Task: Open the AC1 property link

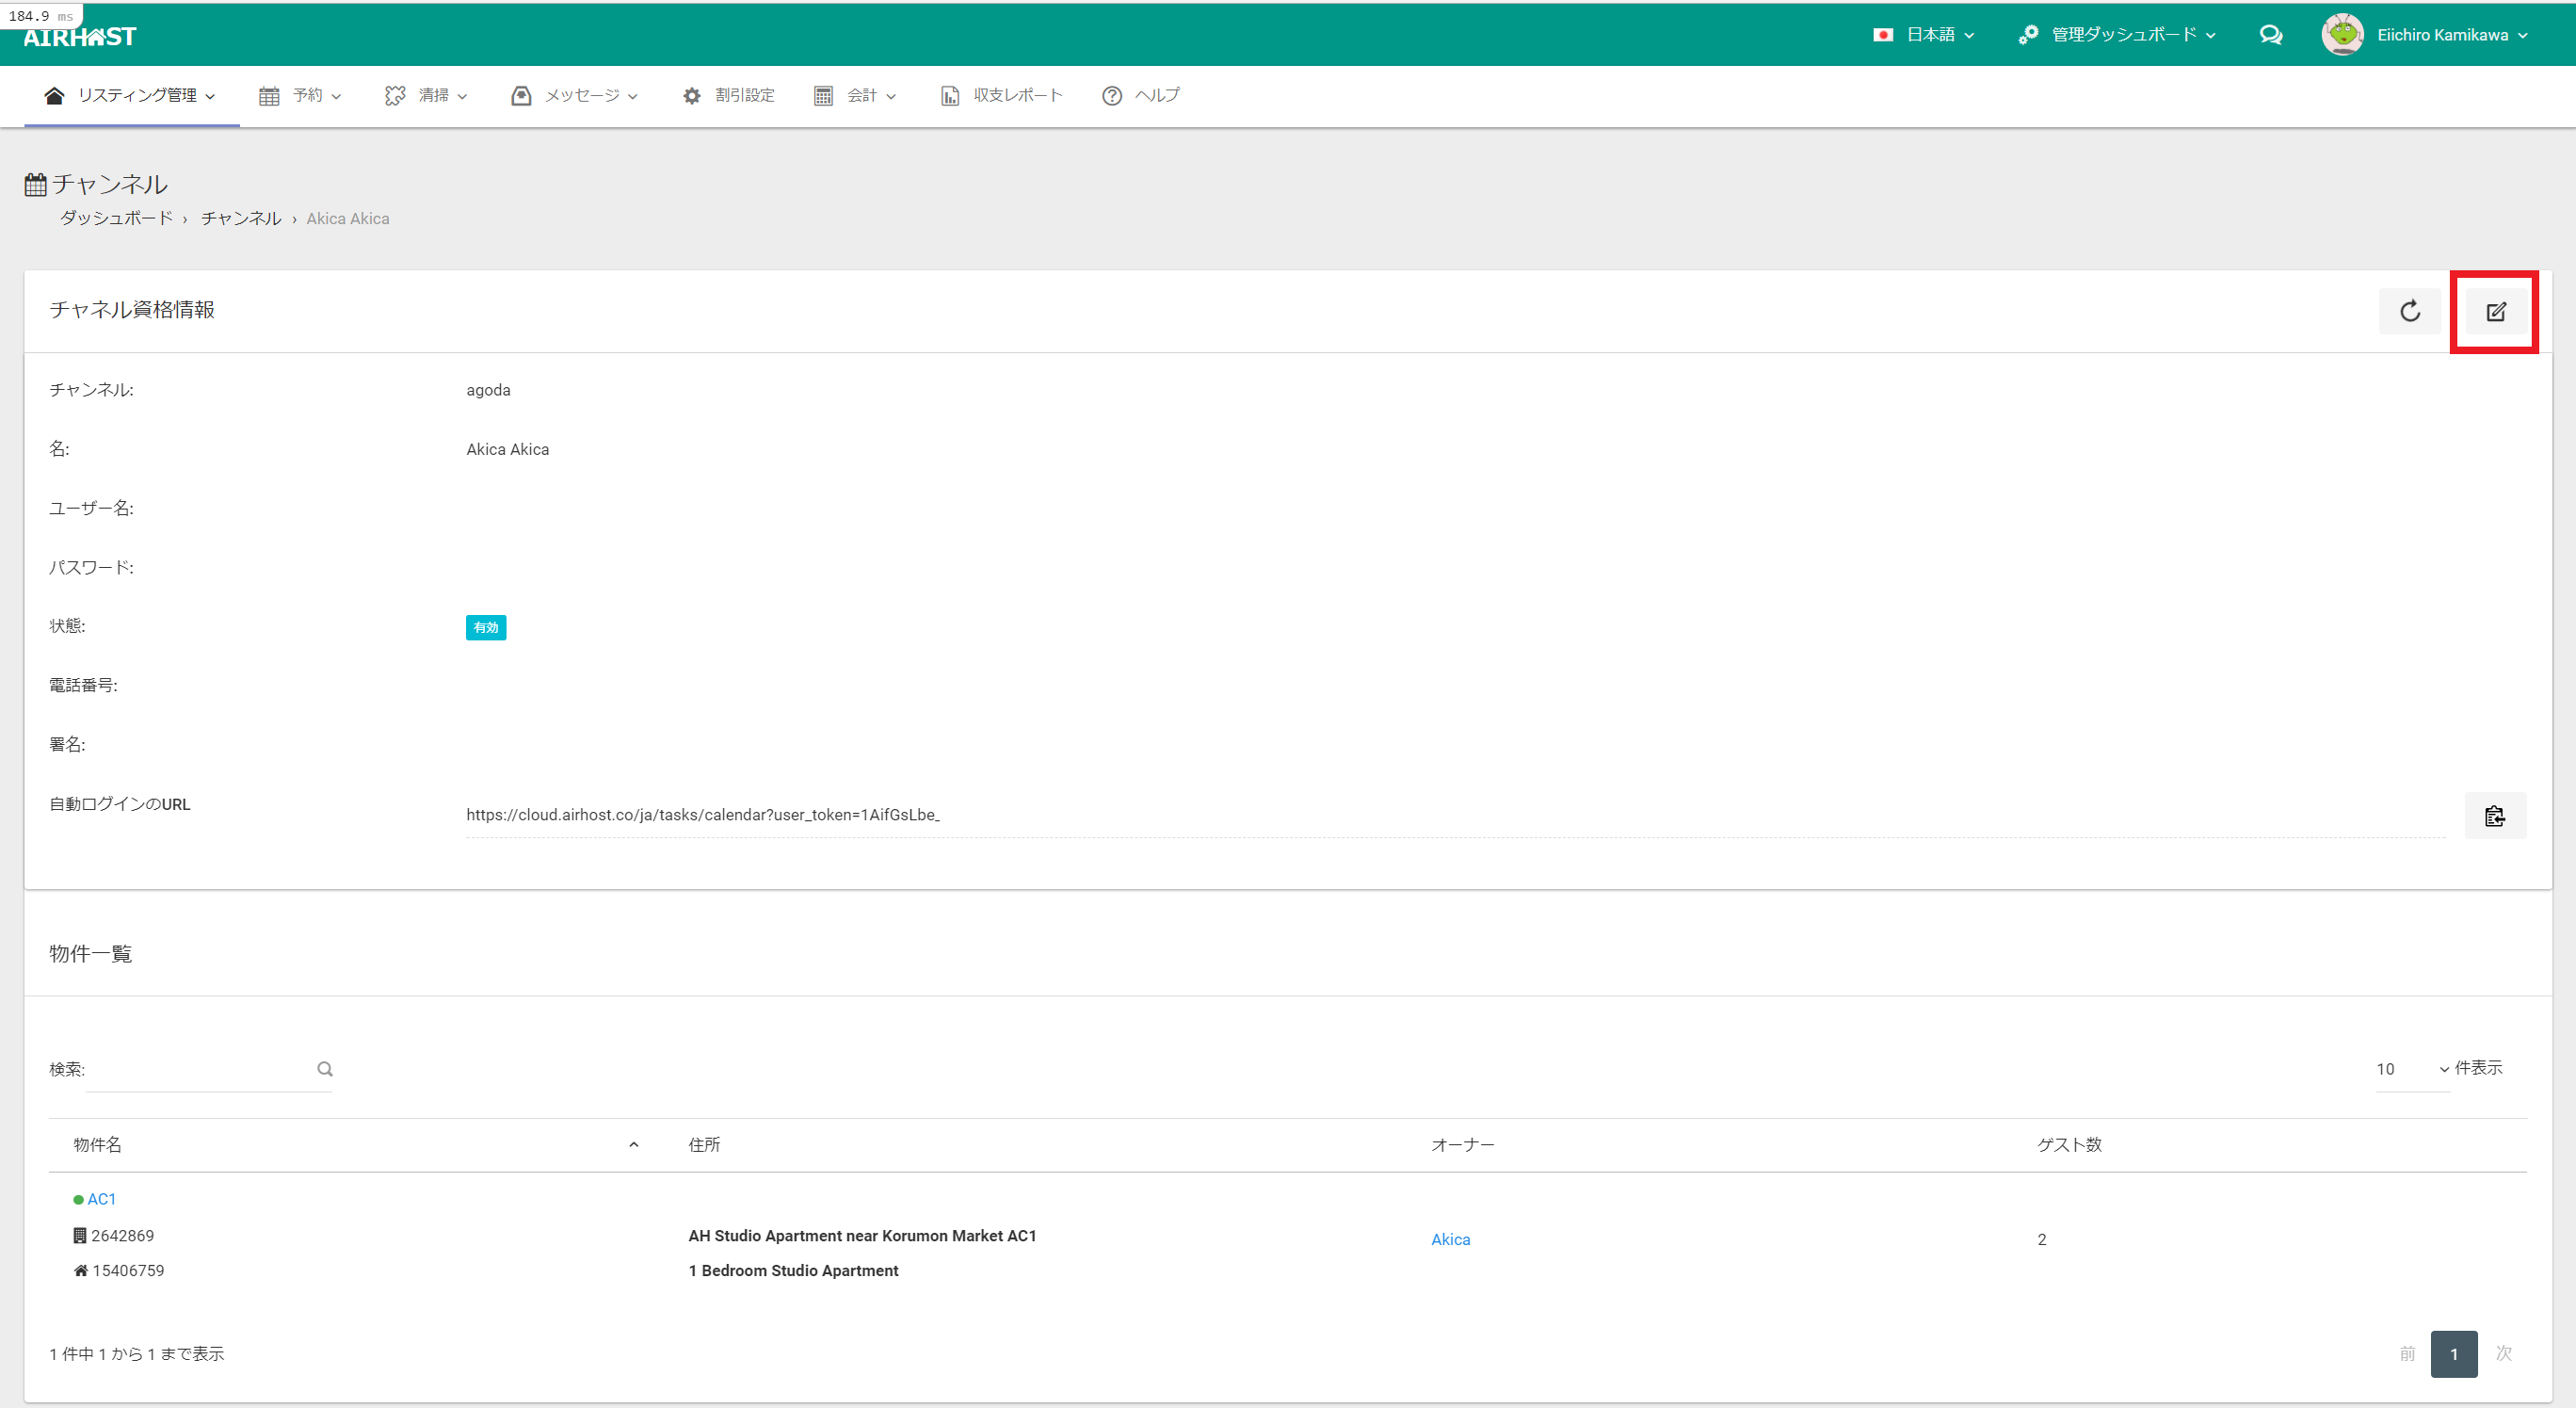Action: (x=101, y=1199)
